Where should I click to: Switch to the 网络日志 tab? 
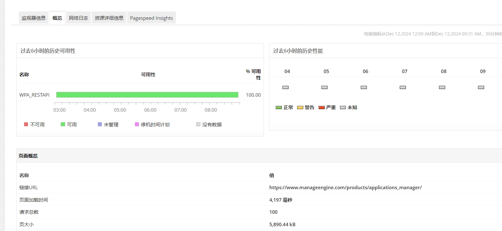pyautogui.click(x=78, y=18)
